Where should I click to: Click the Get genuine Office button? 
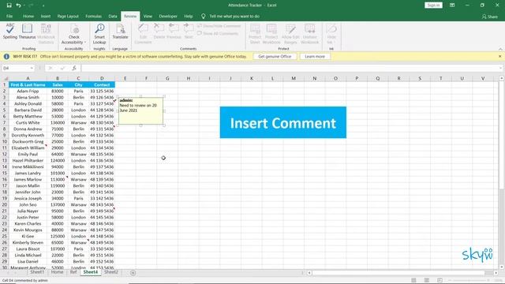(275, 56)
